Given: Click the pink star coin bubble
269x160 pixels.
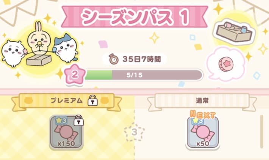Looking at the screenshot, I should [x=226, y=64].
